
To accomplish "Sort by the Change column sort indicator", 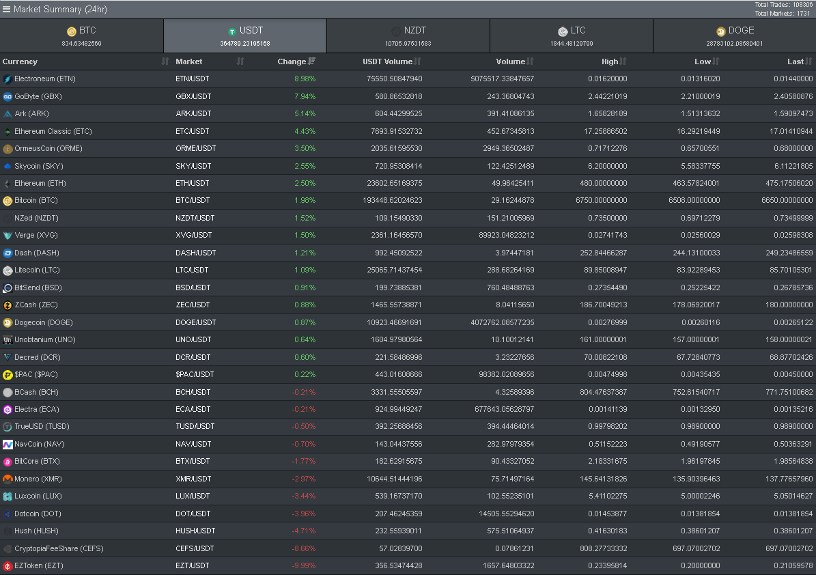I will click(x=312, y=61).
